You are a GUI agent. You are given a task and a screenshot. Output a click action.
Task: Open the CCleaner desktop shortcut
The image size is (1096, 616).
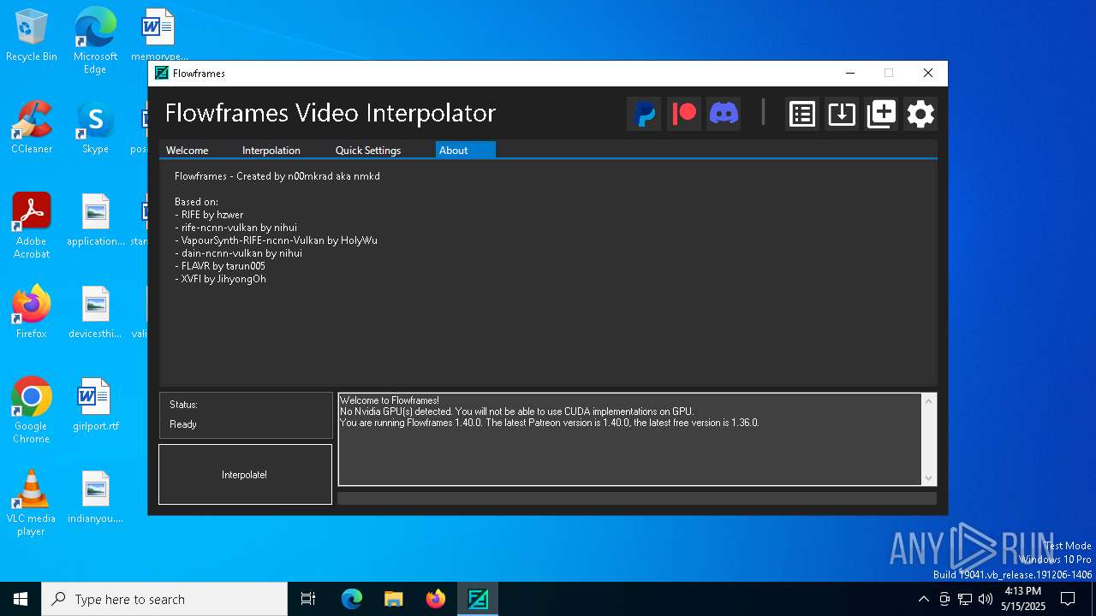point(32,127)
